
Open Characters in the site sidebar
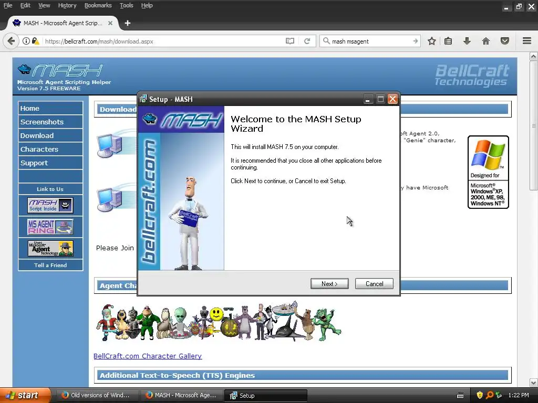coord(50,150)
